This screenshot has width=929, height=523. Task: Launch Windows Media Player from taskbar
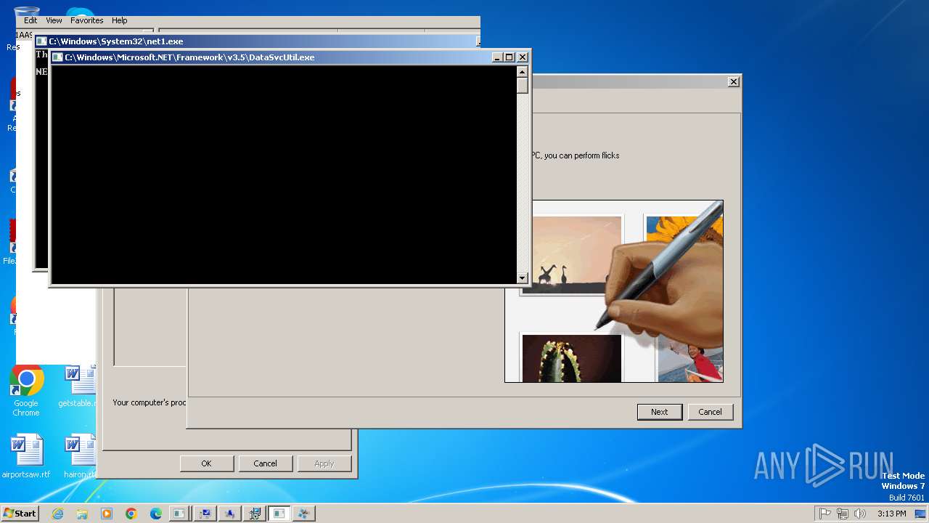coord(107,514)
